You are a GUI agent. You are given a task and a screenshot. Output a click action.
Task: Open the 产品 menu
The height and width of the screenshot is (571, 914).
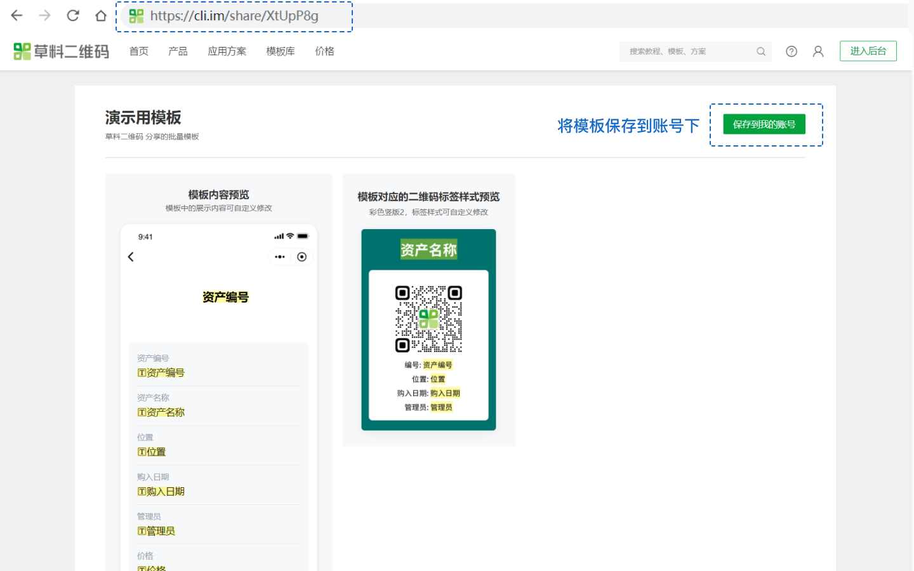click(x=178, y=51)
